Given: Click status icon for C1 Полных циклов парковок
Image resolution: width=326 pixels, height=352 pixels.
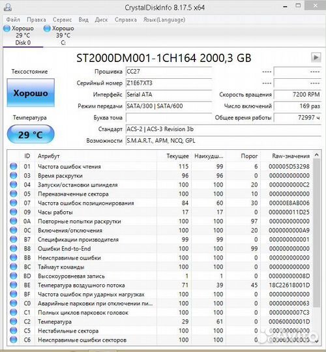Looking at the screenshot, I should tap(14, 312).
